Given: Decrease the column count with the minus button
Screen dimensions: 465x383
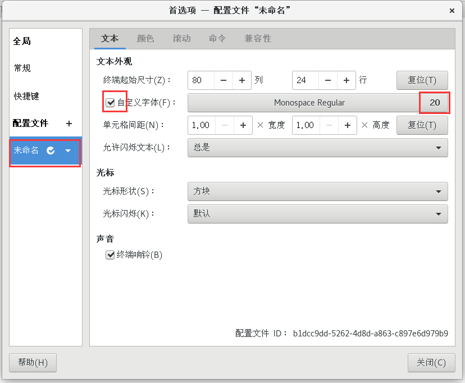Looking at the screenshot, I should click(224, 80).
